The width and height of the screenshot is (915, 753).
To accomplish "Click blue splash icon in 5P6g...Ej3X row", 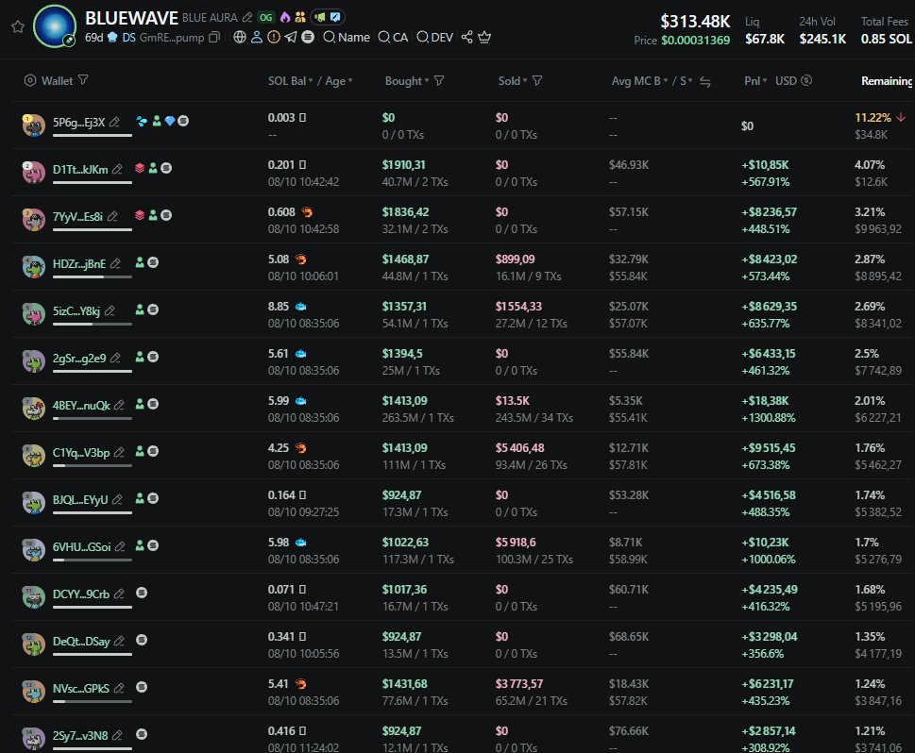I will tap(142, 121).
